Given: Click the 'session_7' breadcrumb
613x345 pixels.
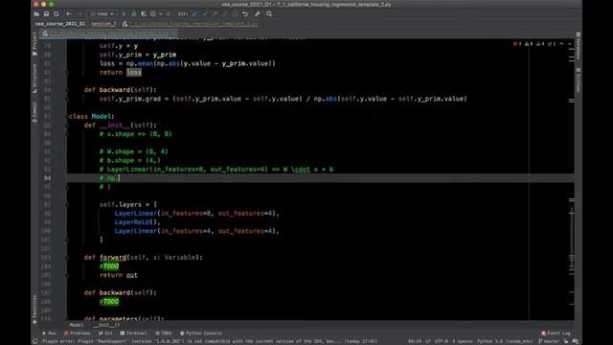Looking at the screenshot, I should [x=103, y=24].
